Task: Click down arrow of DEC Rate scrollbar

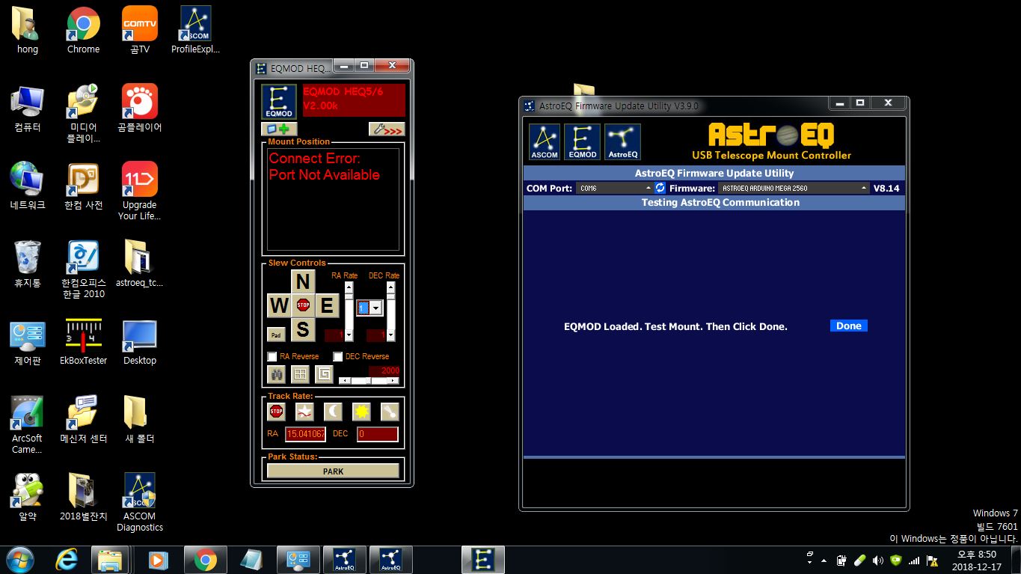Action: point(390,336)
